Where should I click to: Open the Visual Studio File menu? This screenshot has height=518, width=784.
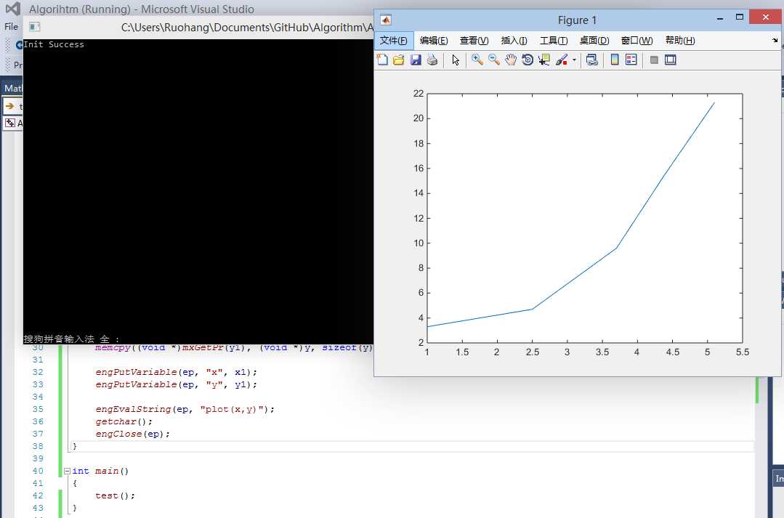pyautogui.click(x=11, y=26)
